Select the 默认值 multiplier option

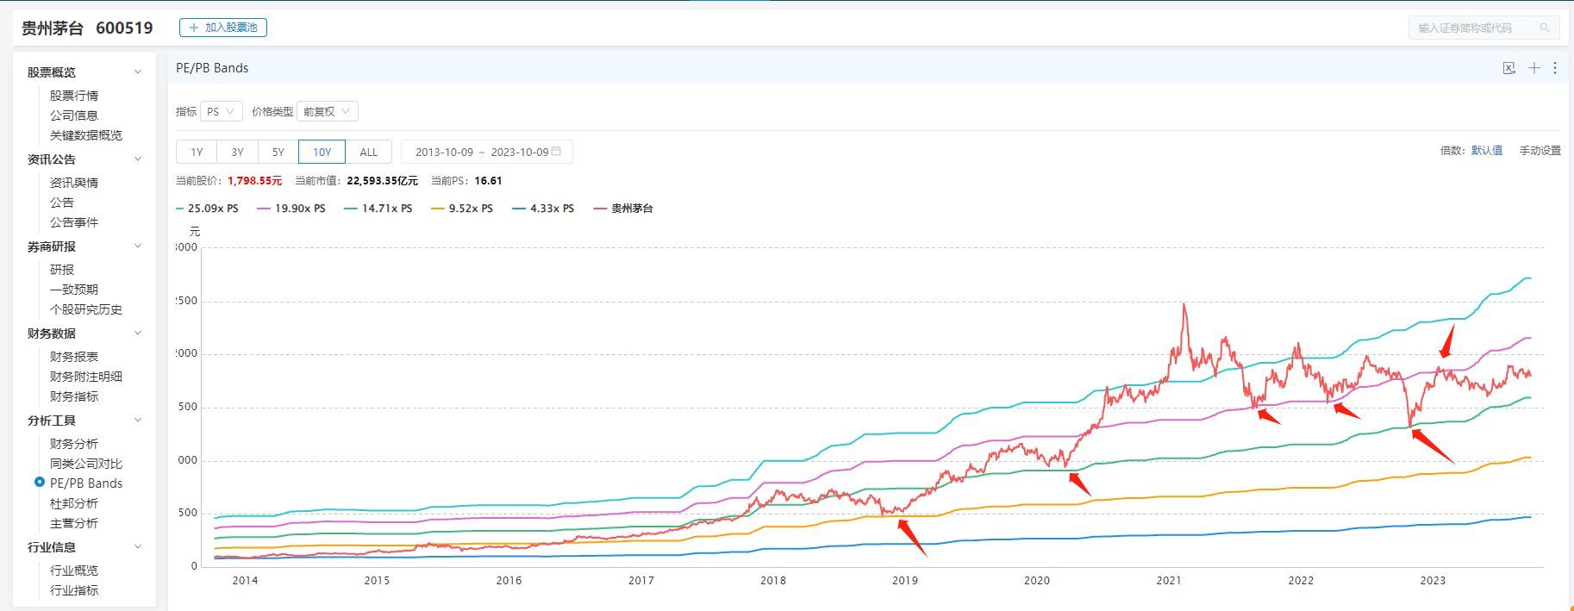pos(1486,151)
